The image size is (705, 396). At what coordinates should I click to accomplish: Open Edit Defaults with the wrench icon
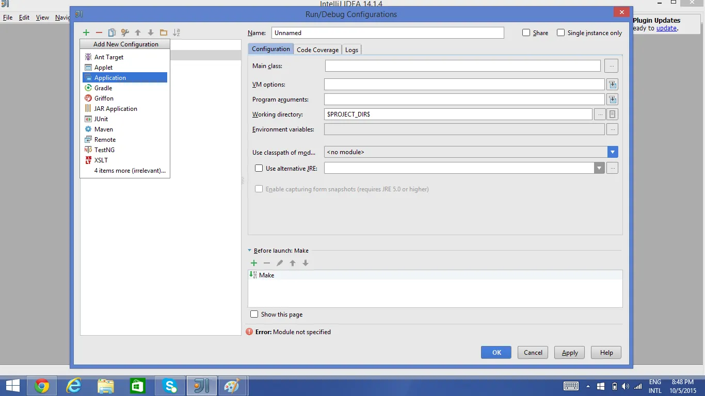click(125, 32)
